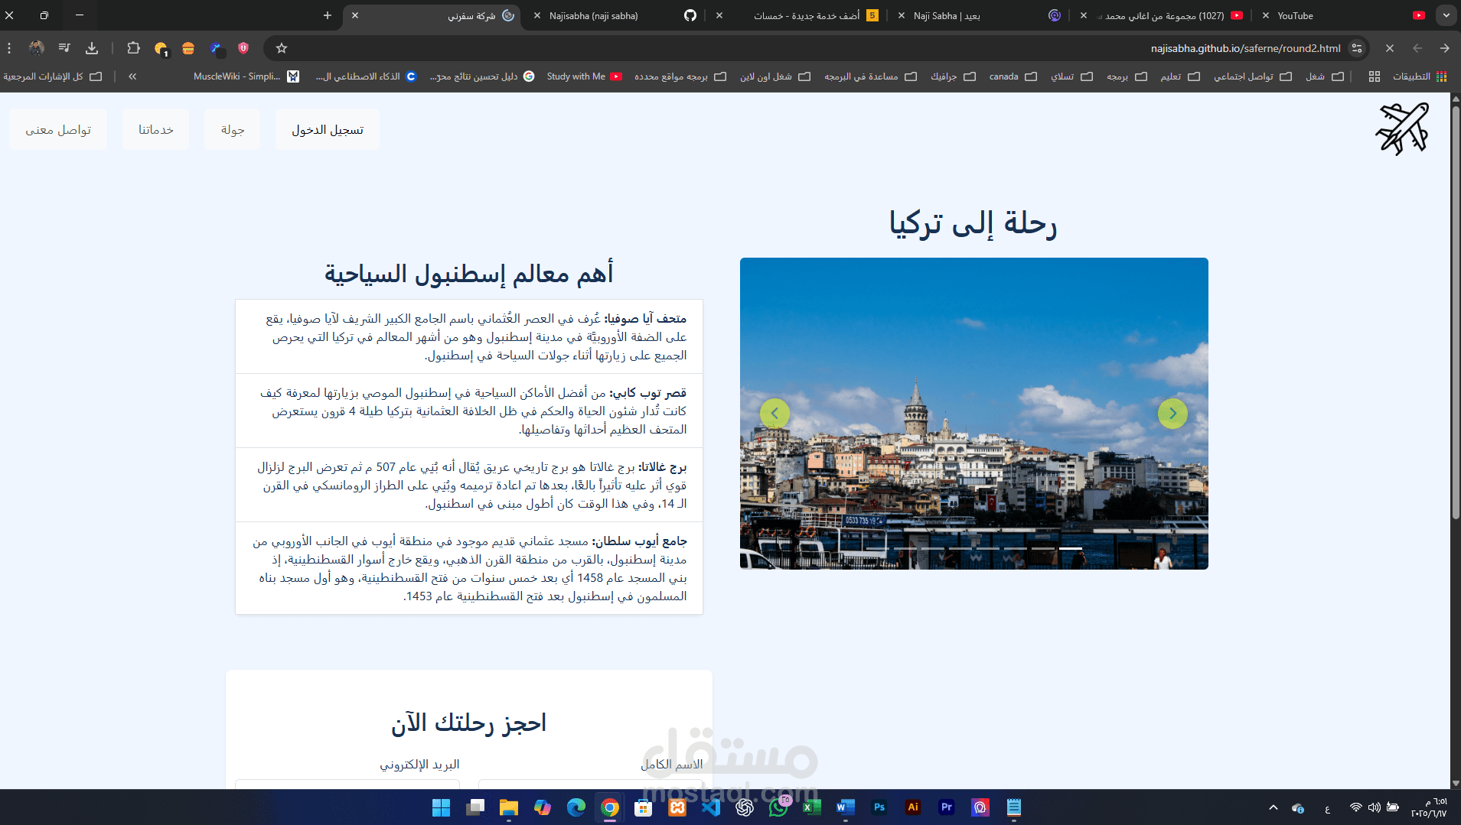Click the تسجيل الدخول login button
The image size is (1461, 825).
tap(328, 129)
